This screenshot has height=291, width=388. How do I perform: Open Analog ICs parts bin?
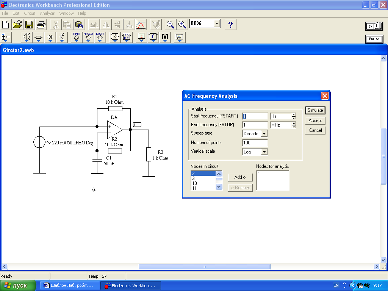tap(77, 38)
